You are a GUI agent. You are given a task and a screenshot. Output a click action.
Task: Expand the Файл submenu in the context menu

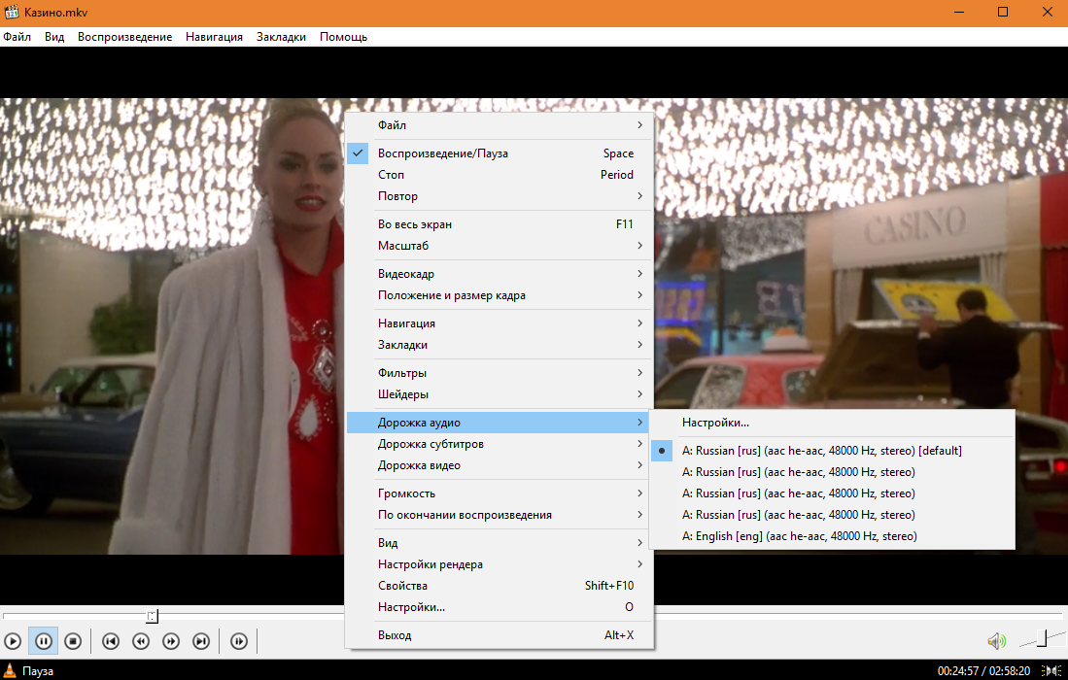(500, 125)
